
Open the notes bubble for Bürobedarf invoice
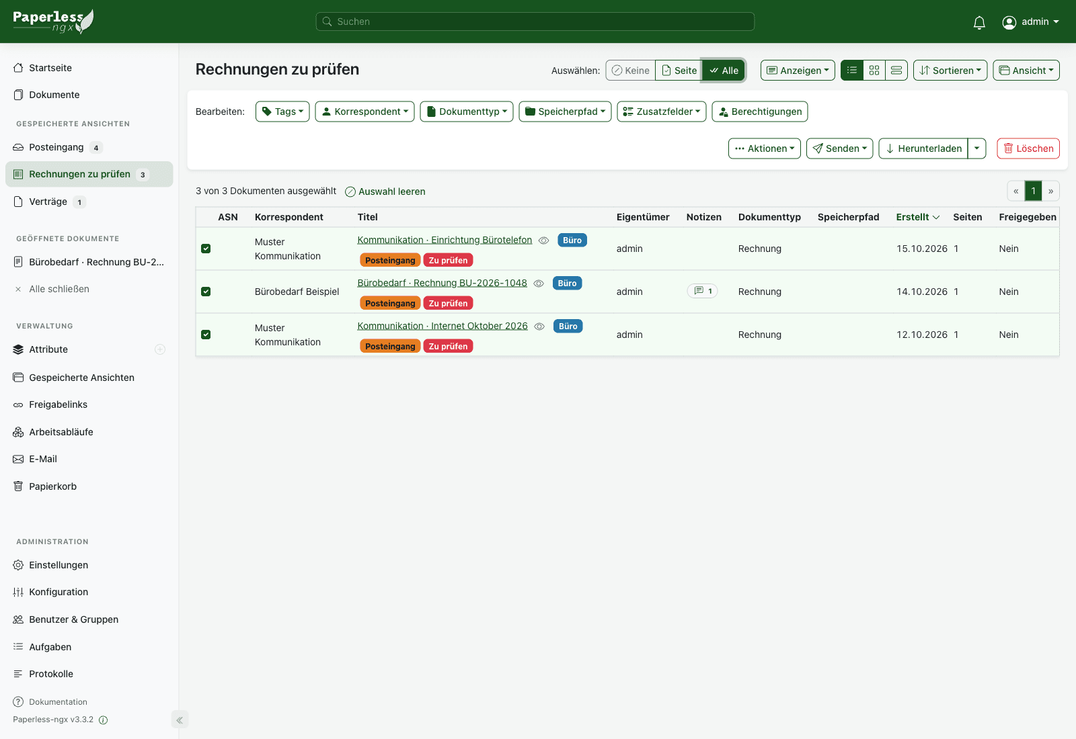point(702,291)
